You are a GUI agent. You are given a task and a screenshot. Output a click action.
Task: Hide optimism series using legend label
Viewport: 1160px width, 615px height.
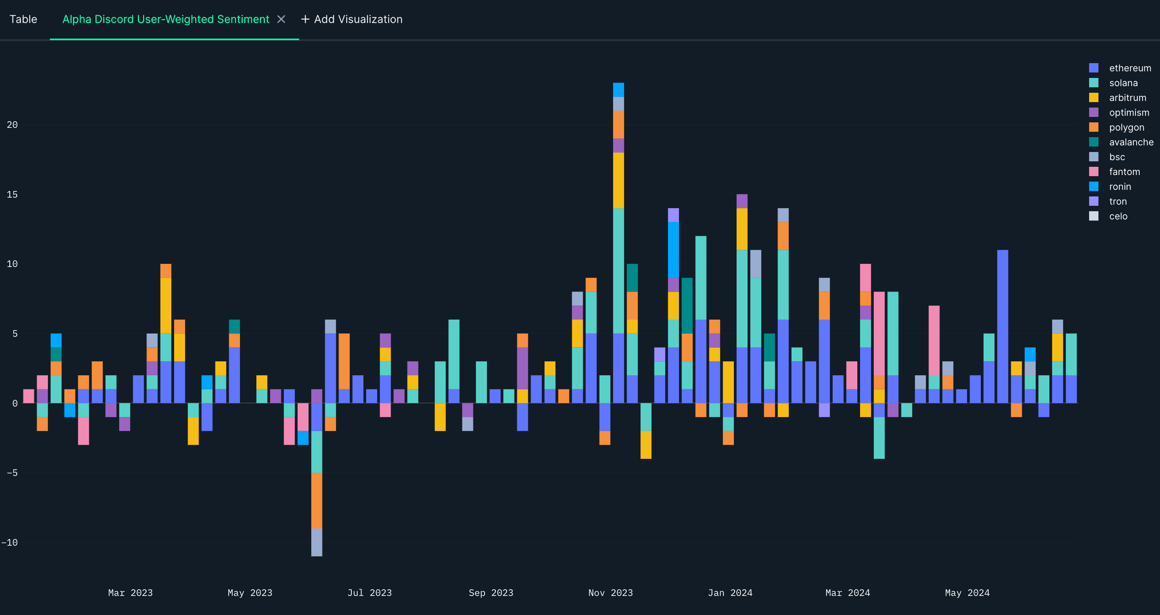pos(1129,113)
